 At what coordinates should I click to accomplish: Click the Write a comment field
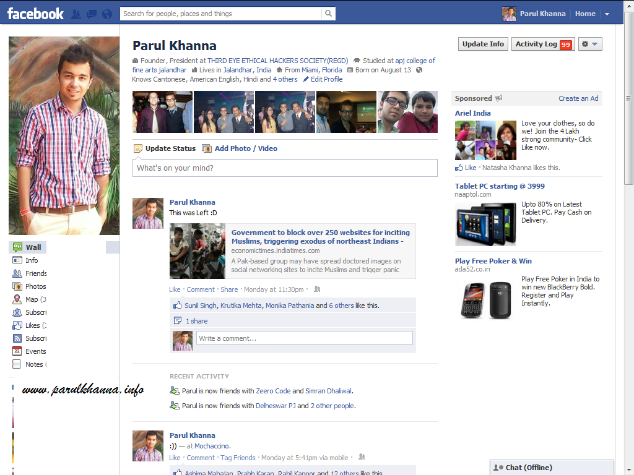click(305, 338)
